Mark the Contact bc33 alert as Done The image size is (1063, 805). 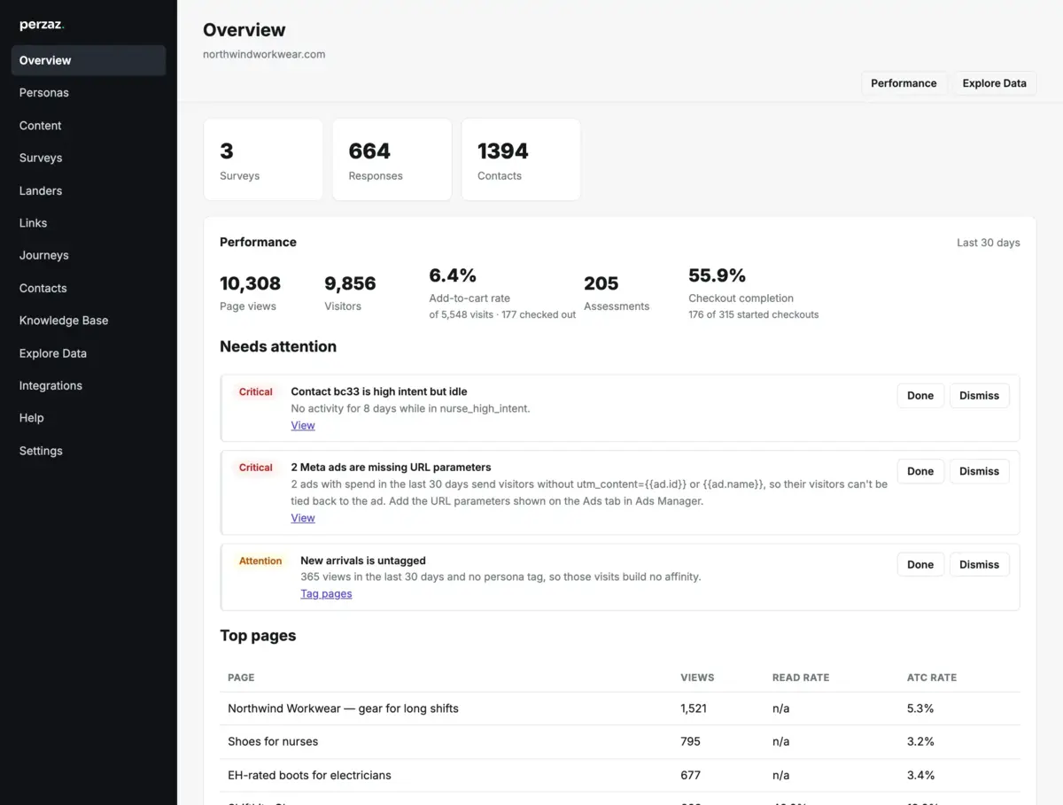920,396
